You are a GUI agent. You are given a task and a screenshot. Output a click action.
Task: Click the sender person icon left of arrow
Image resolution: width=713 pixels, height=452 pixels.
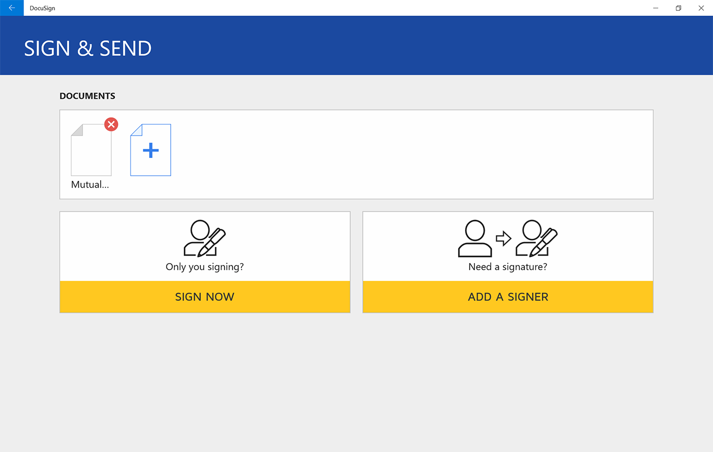click(x=474, y=239)
